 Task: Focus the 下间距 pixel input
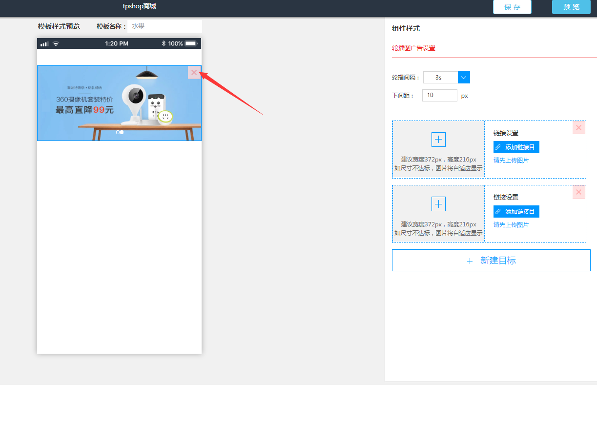point(439,96)
